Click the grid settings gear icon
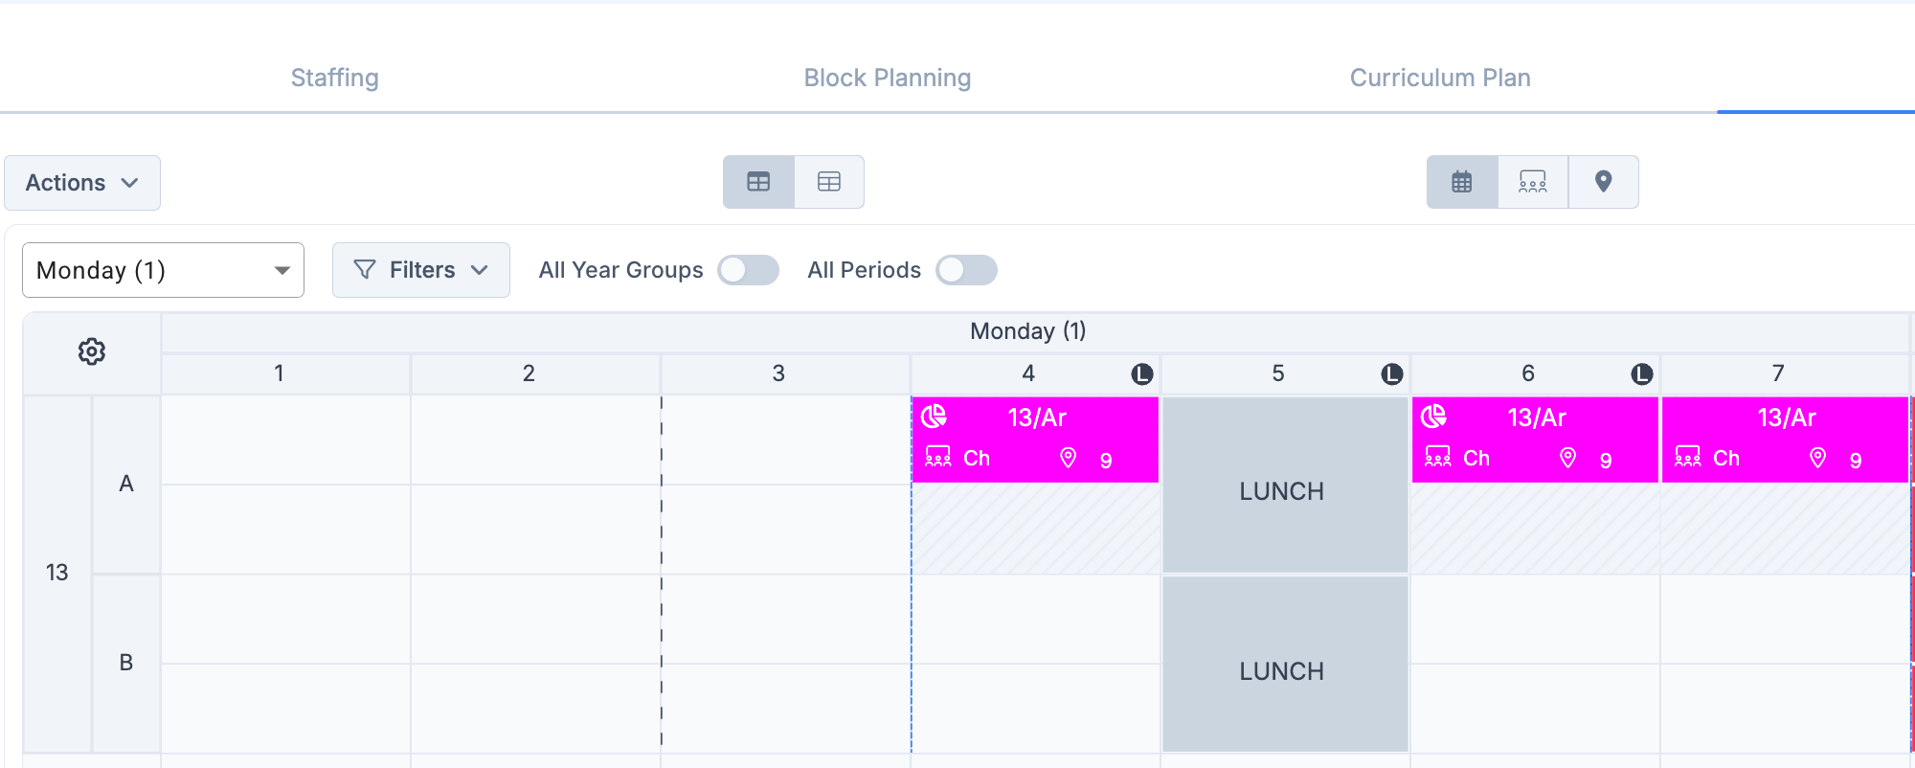 pos(92,351)
